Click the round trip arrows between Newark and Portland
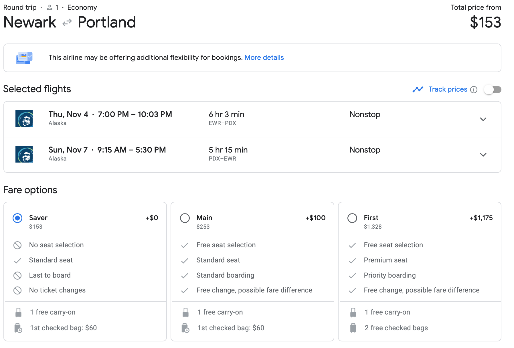Screen dimensions: 514x348 click(67, 23)
